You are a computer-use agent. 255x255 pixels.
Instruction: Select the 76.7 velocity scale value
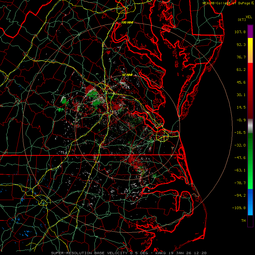tap(241, 57)
